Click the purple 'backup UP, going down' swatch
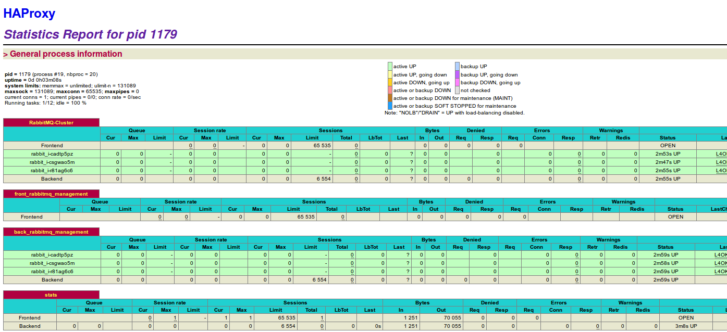 point(457,74)
